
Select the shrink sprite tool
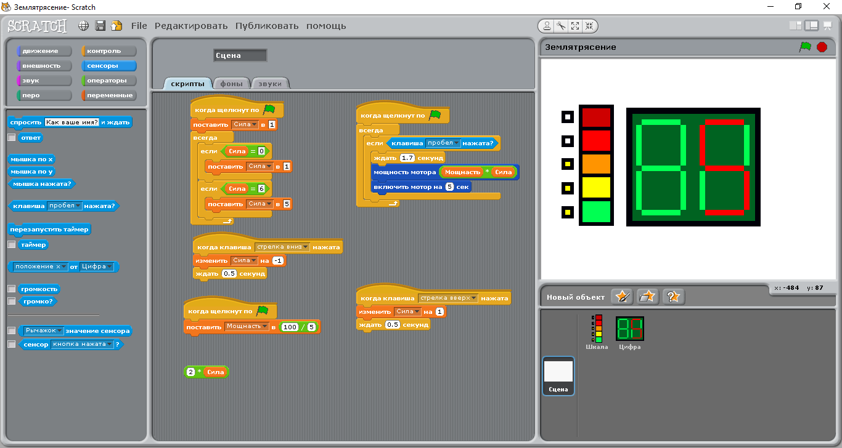[589, 26]
